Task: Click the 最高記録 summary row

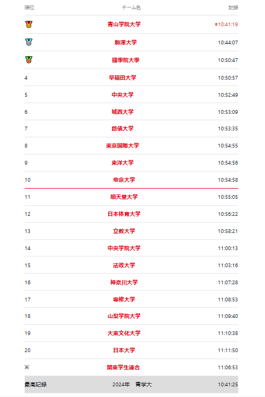Action: [131, 384]
